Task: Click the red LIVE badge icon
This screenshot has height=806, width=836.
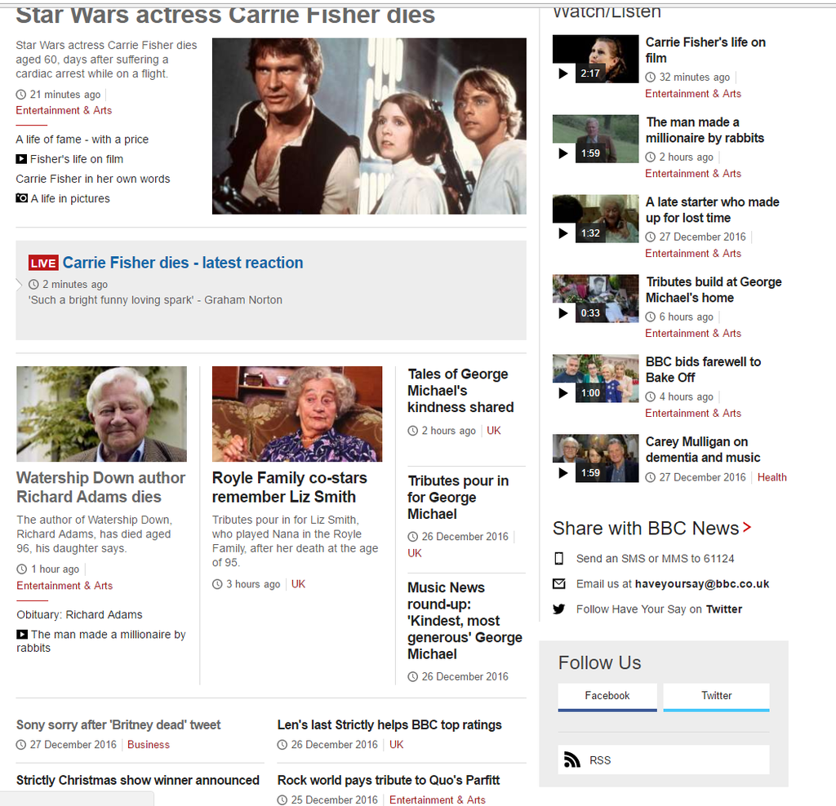Action: coord(43,263)
